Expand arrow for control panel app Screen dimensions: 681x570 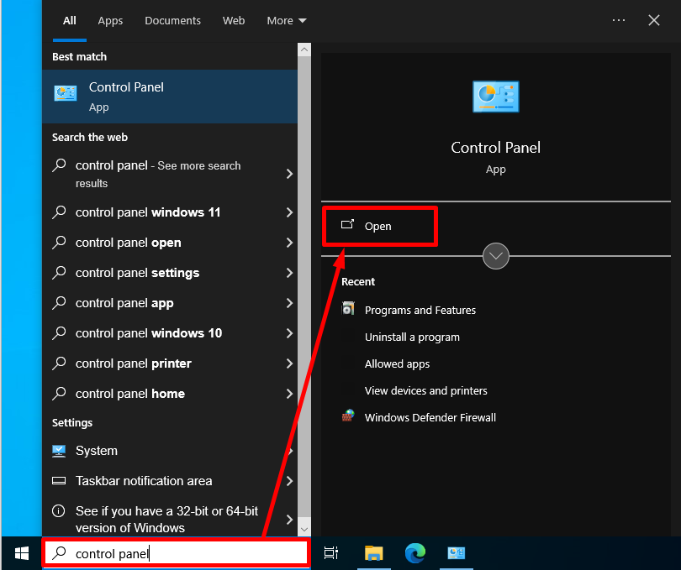pyautogui.click(x=289, y=303)
